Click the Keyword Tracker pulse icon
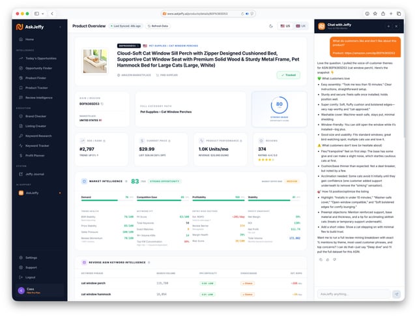The width and height of the screenshot is (417, 317). [21, 145]
